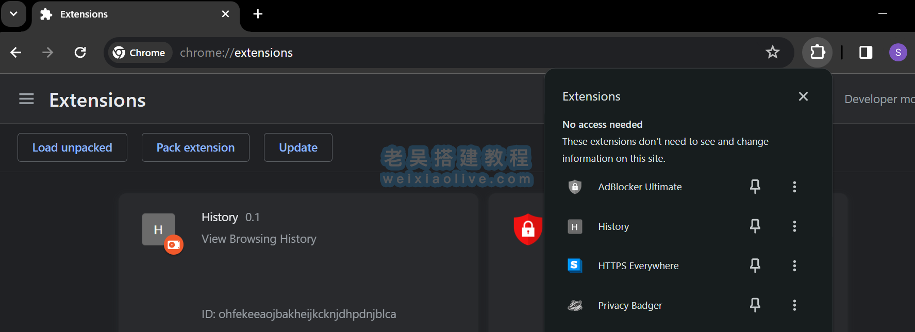Open more actions menu for History
915x332 pixels.
point(794,226)
